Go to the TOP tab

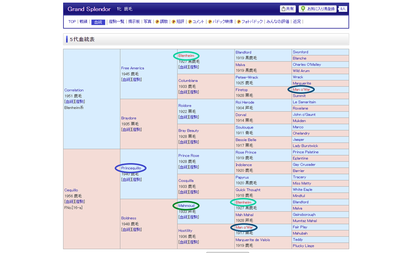(x=72, y=22)
